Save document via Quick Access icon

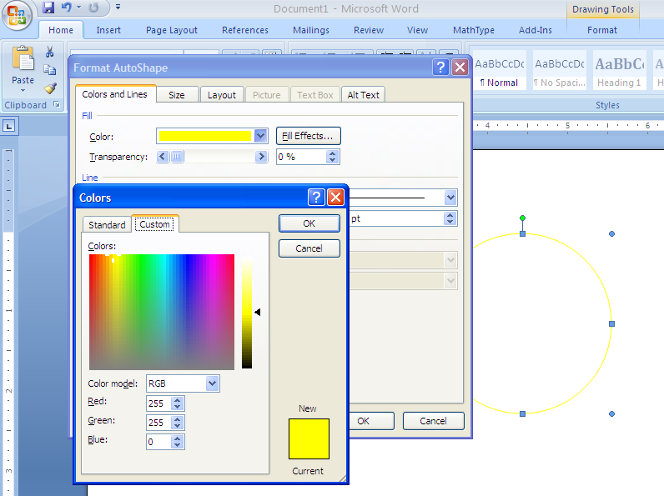point(48,8)
